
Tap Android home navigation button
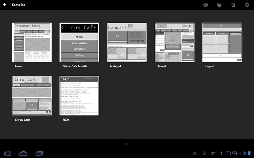(x=23, y=153)
